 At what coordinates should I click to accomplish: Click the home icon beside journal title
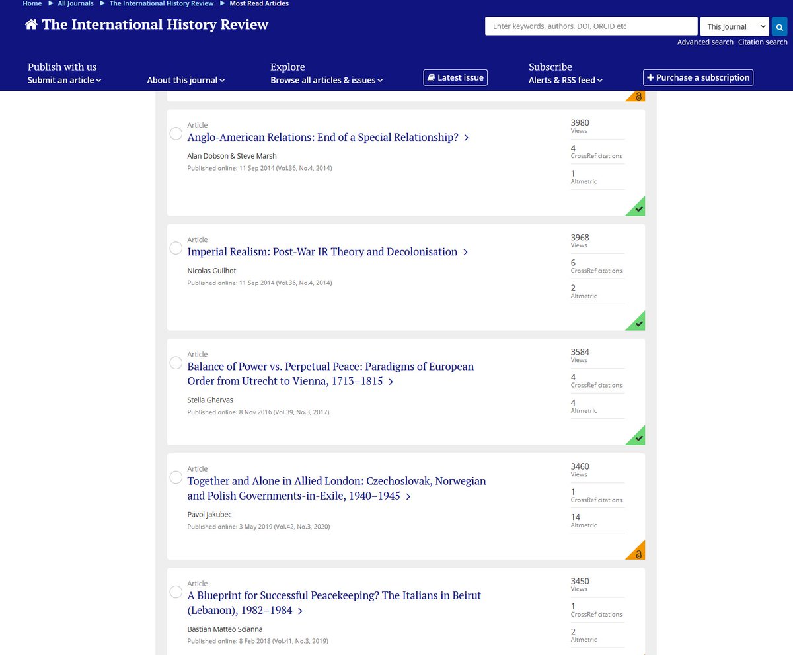click(x=31, y=25)
